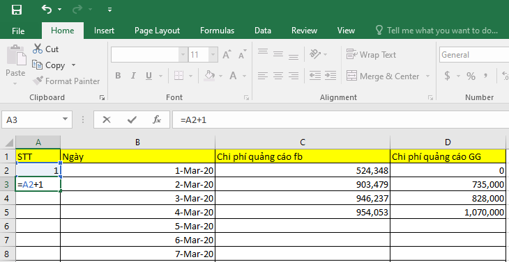Expand the Underline style dropdown arrow
Viewport: 509px width, 262px height.
coord(160,76)
